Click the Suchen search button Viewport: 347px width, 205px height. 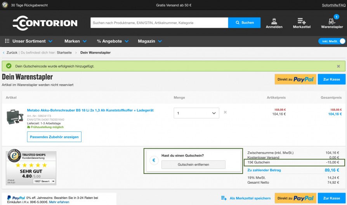pos(244,23)
